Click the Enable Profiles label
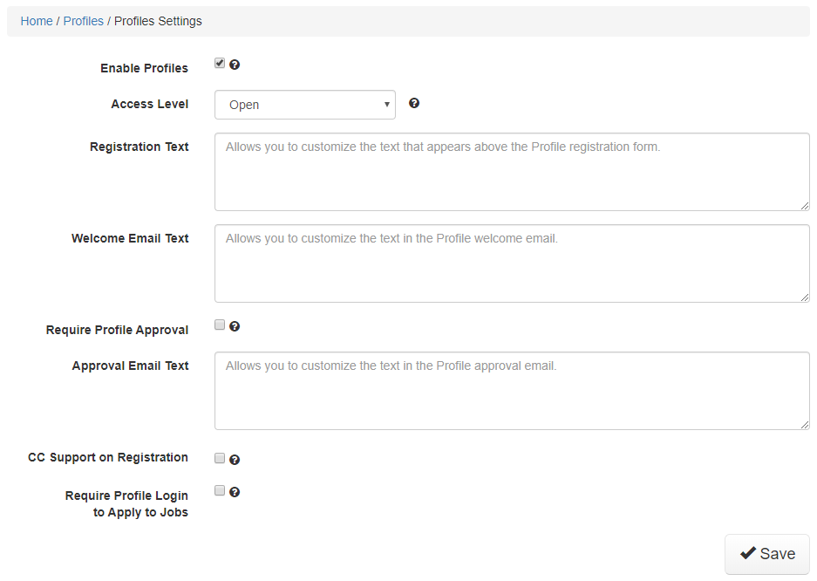817x581 pixels. point(144,68)
